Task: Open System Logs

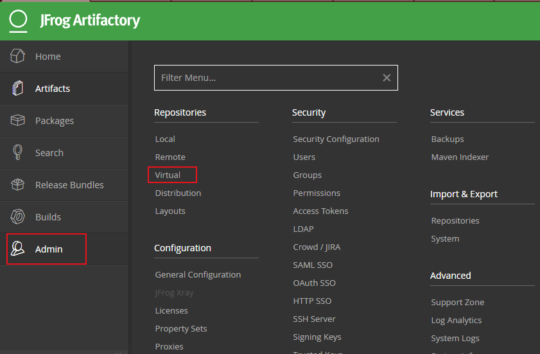Action: (455, 338)
